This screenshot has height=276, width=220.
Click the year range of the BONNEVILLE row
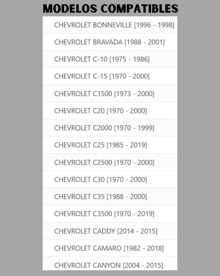click(154, 25)
